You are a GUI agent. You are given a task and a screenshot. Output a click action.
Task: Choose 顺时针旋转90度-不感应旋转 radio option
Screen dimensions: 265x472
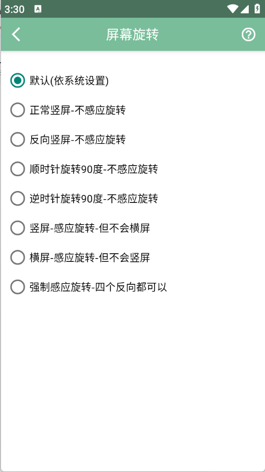17,169
